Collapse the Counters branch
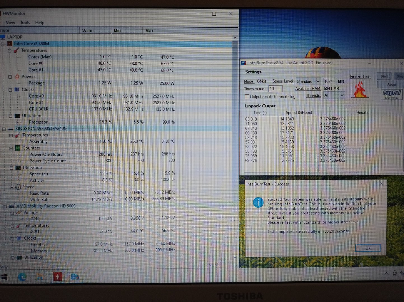This screenshot has width=404, height=302. tap(11, 148)
